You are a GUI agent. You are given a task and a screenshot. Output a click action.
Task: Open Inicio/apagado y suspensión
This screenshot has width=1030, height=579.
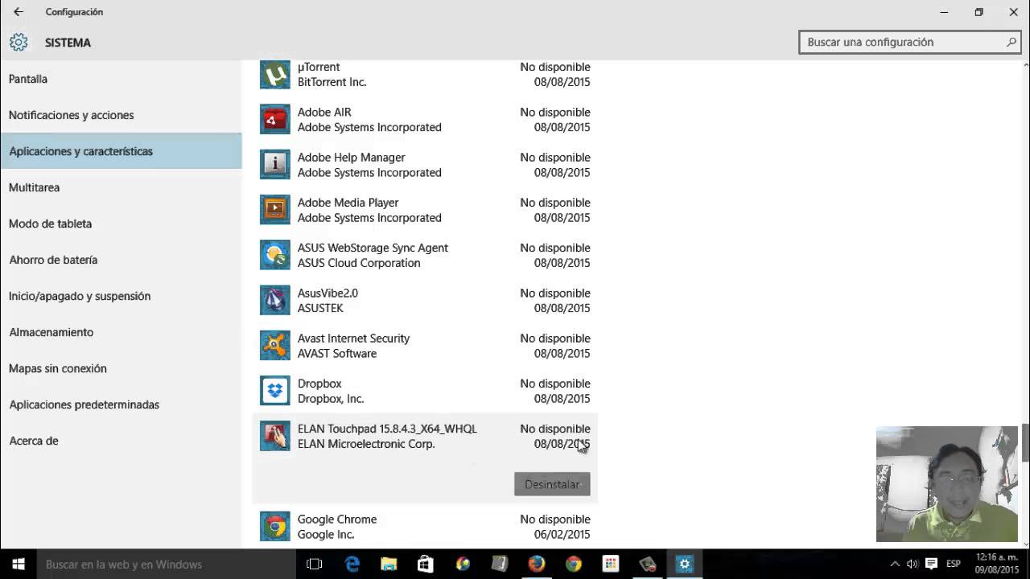pos(121,296)
